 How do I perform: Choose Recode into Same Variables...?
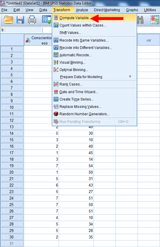[94, 40]
